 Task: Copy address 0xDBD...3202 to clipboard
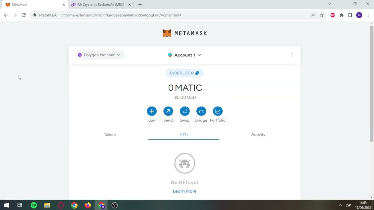[184, 73]
